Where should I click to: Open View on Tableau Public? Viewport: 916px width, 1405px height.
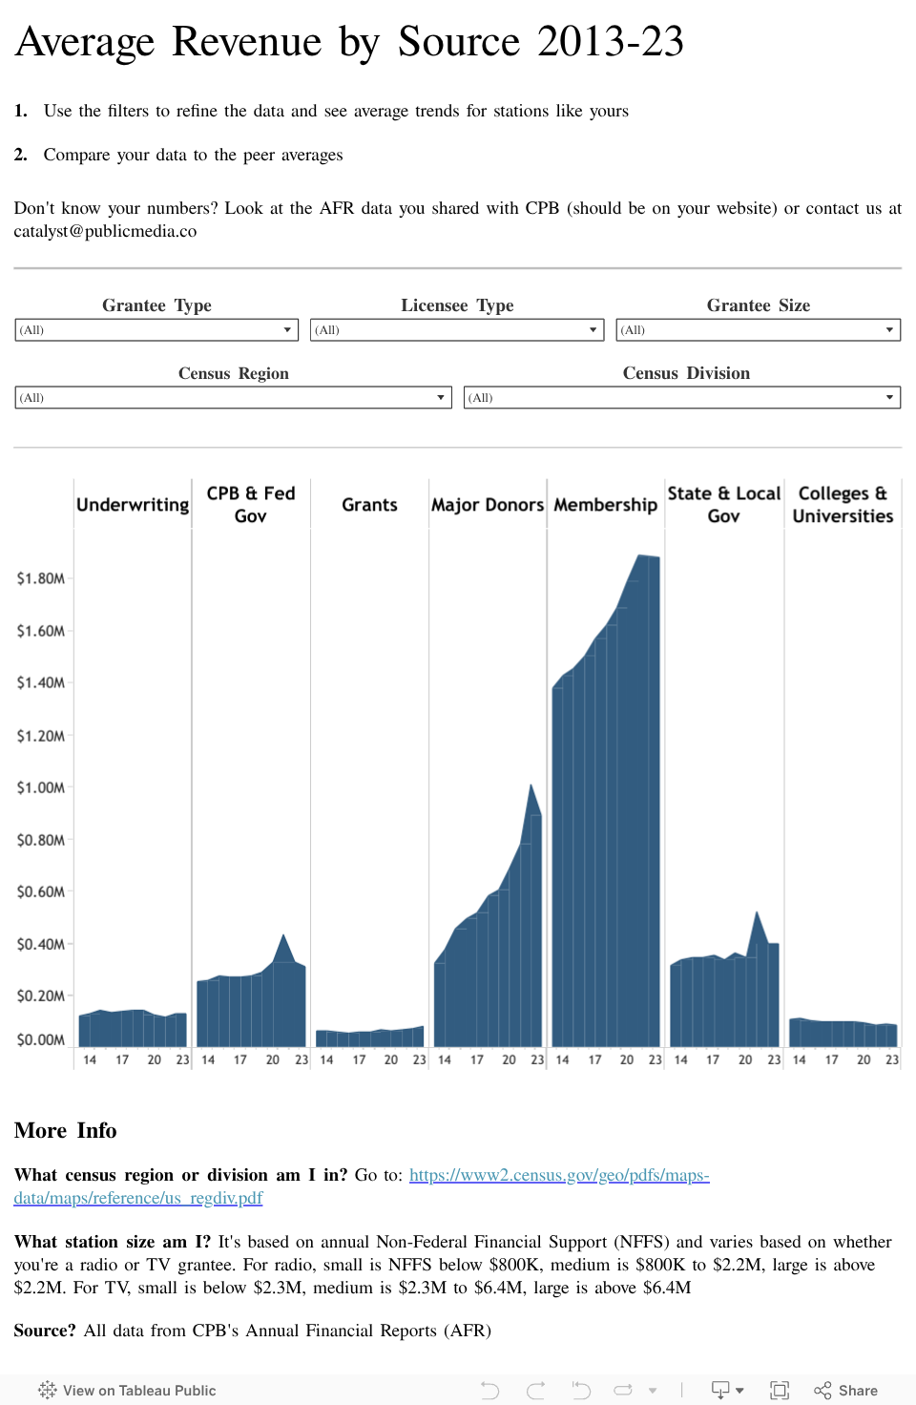point(128,1391)
